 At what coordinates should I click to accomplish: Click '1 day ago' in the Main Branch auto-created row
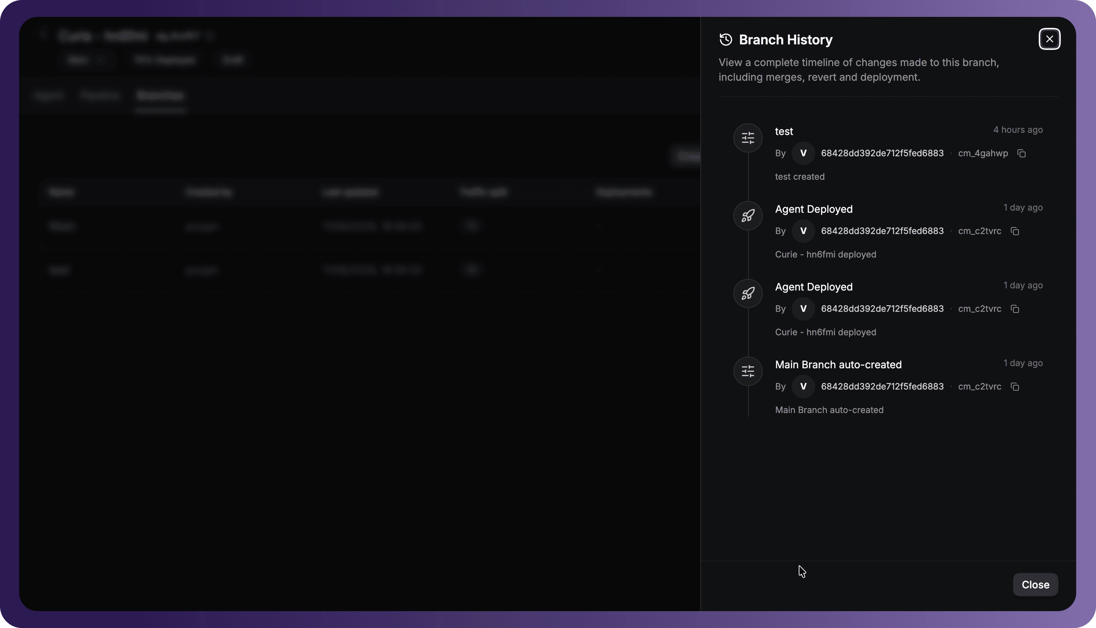click(1023, 363)
